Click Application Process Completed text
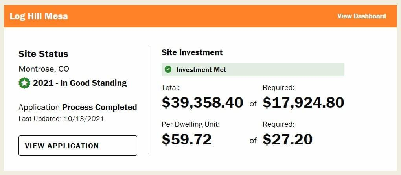The height and width of the screenshot is (175, 401). click(x=78, y=107)
